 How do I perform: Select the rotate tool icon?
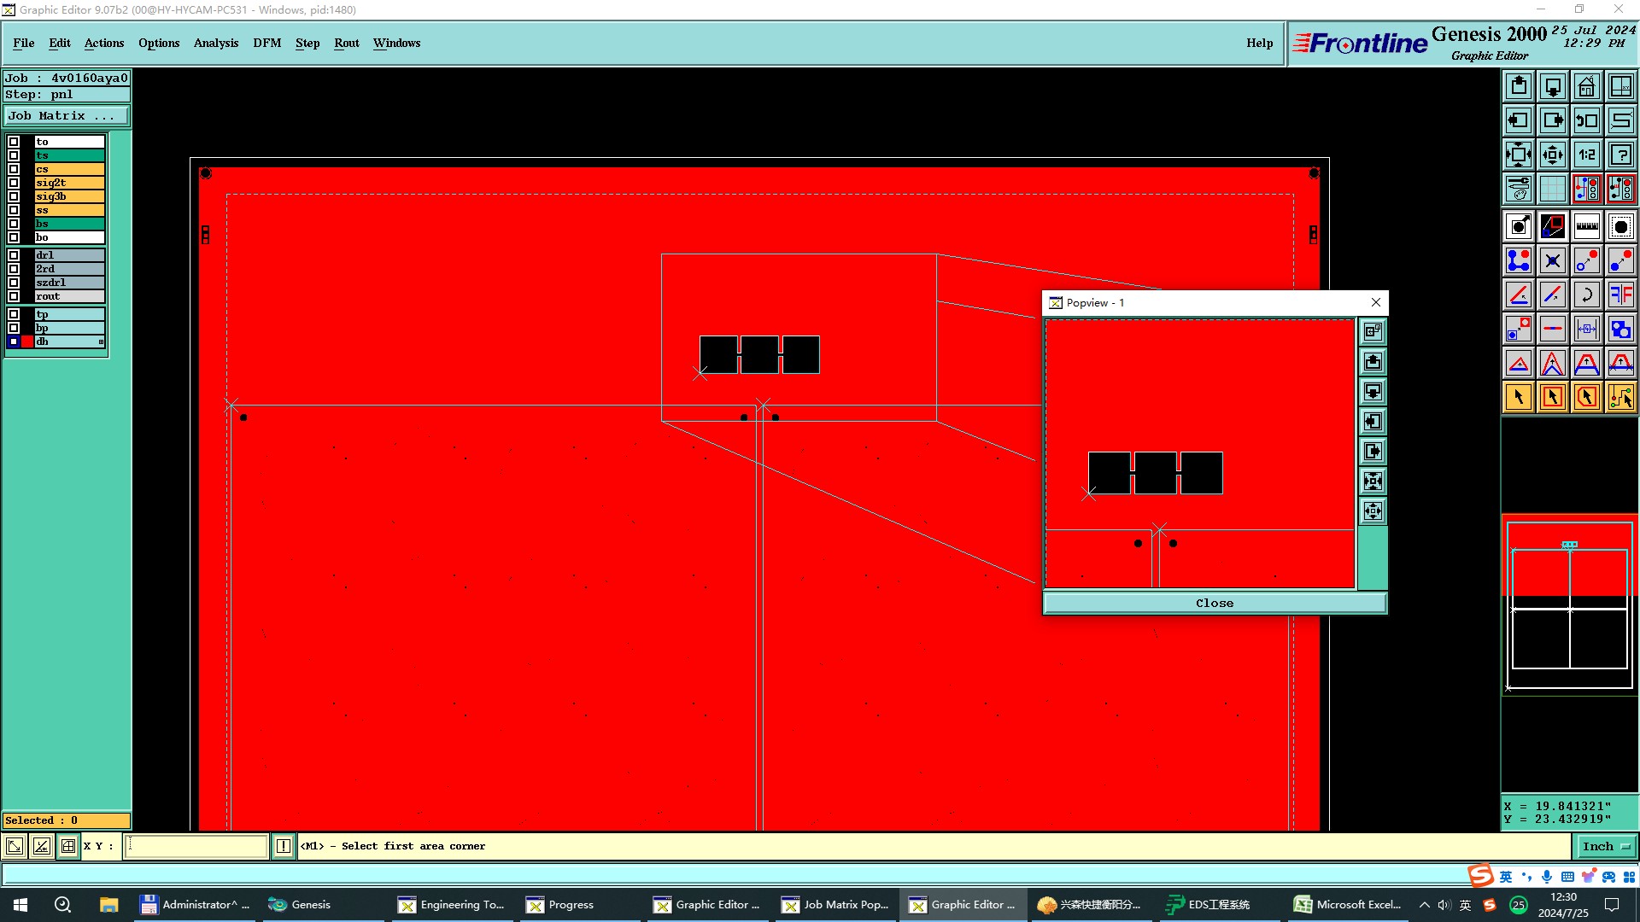tap(1586, 295)
